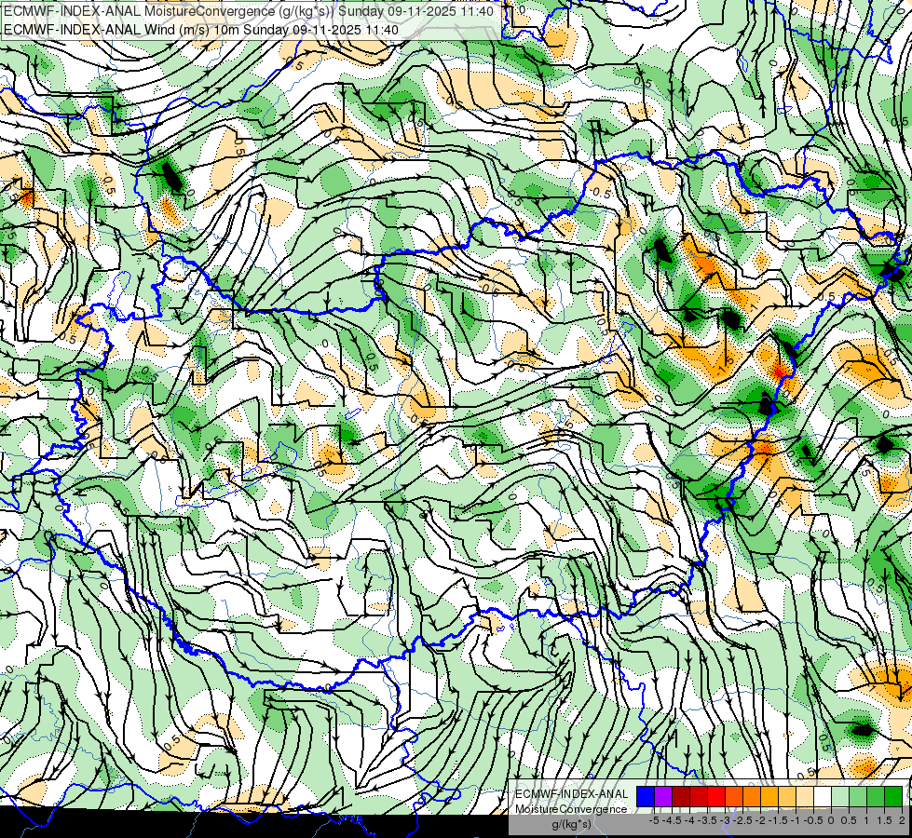
Task: Select the palest green swatch right of 0
Action: point(840,797)
